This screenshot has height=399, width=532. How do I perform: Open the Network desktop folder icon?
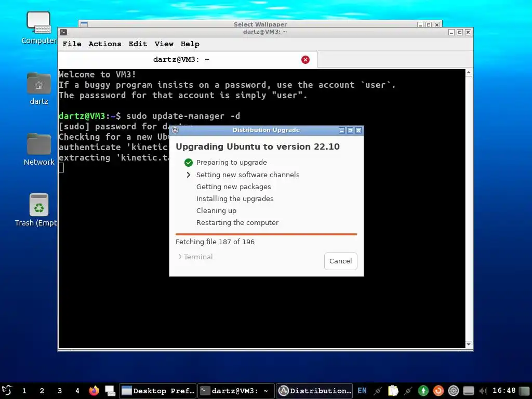38,149
